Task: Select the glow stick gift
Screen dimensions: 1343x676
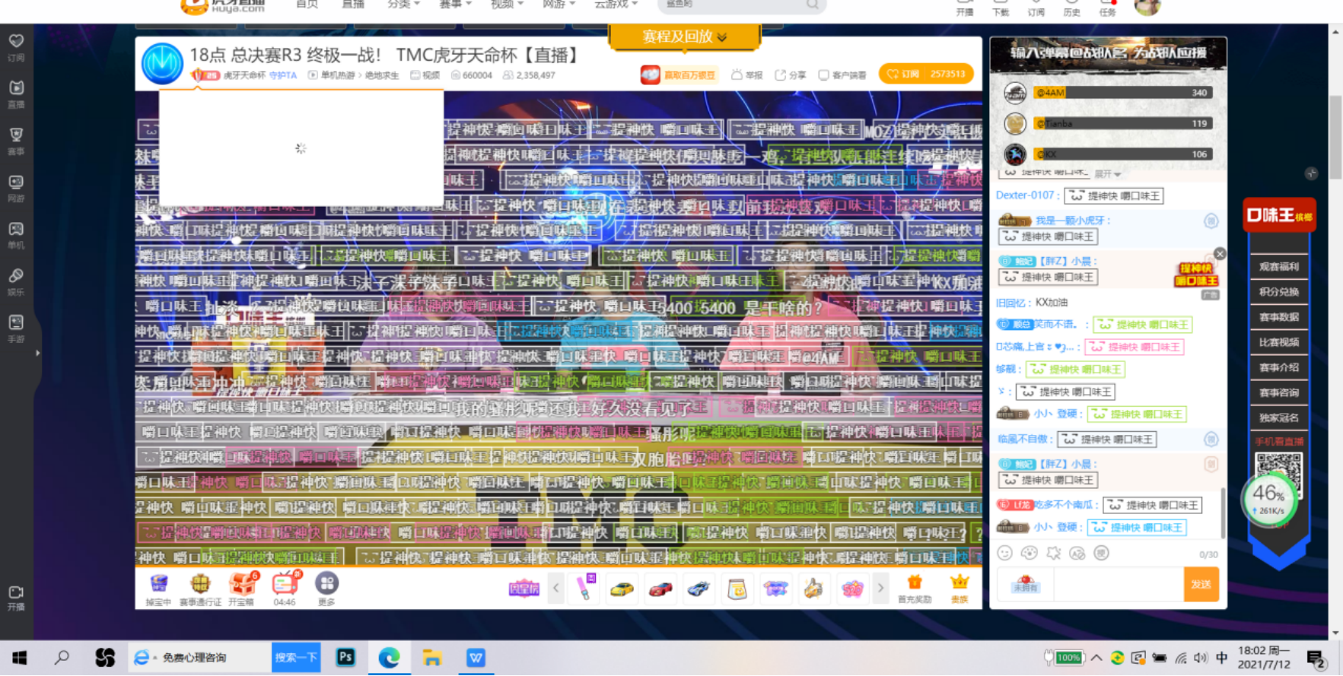Action: (x=585, y=588)
